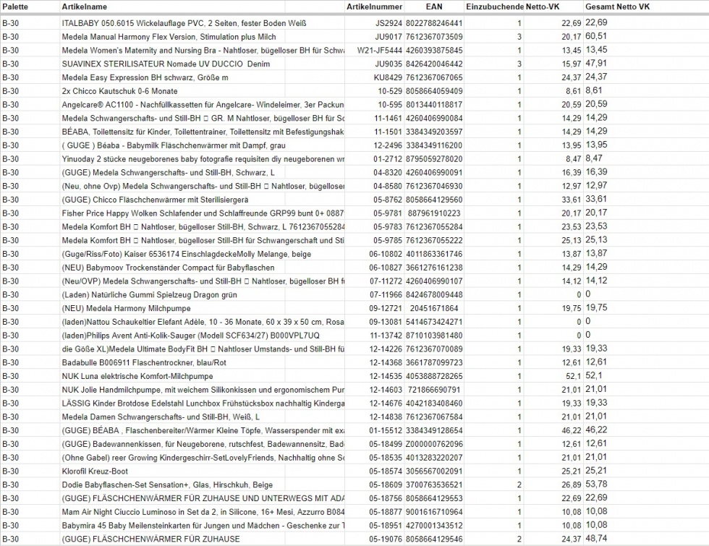Select Angelcare AC1100 Nachfüllkassetten cell
709x546 pixels.
tap(203, 104)
